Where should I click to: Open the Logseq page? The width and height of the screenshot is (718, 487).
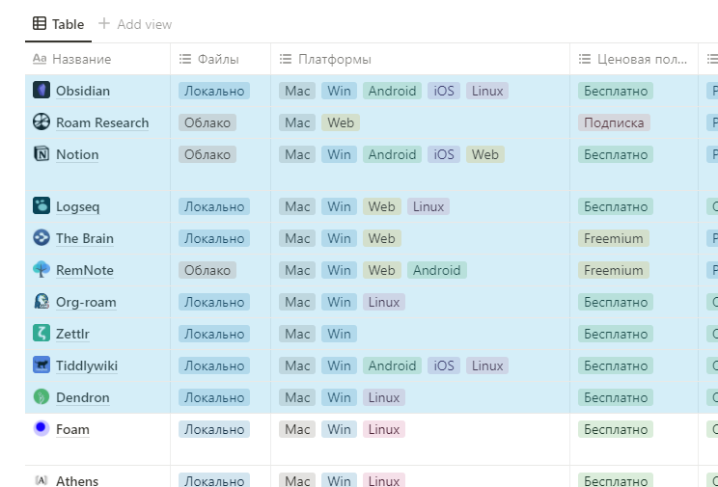click(77, 206)
